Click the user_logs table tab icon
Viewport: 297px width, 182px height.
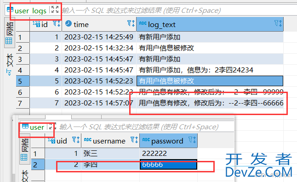(x=10, y=10)
